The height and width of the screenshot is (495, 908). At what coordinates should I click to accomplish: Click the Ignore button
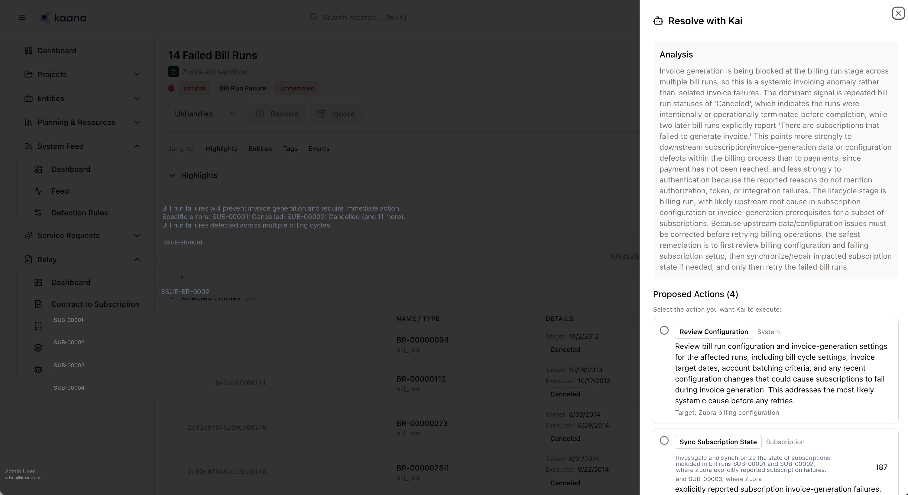(x=335, y=114)
